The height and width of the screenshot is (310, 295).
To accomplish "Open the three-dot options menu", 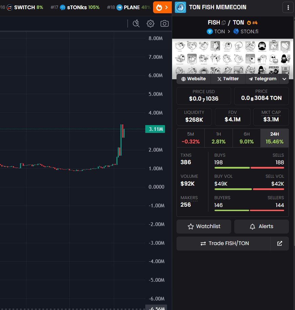I will 288,7.
